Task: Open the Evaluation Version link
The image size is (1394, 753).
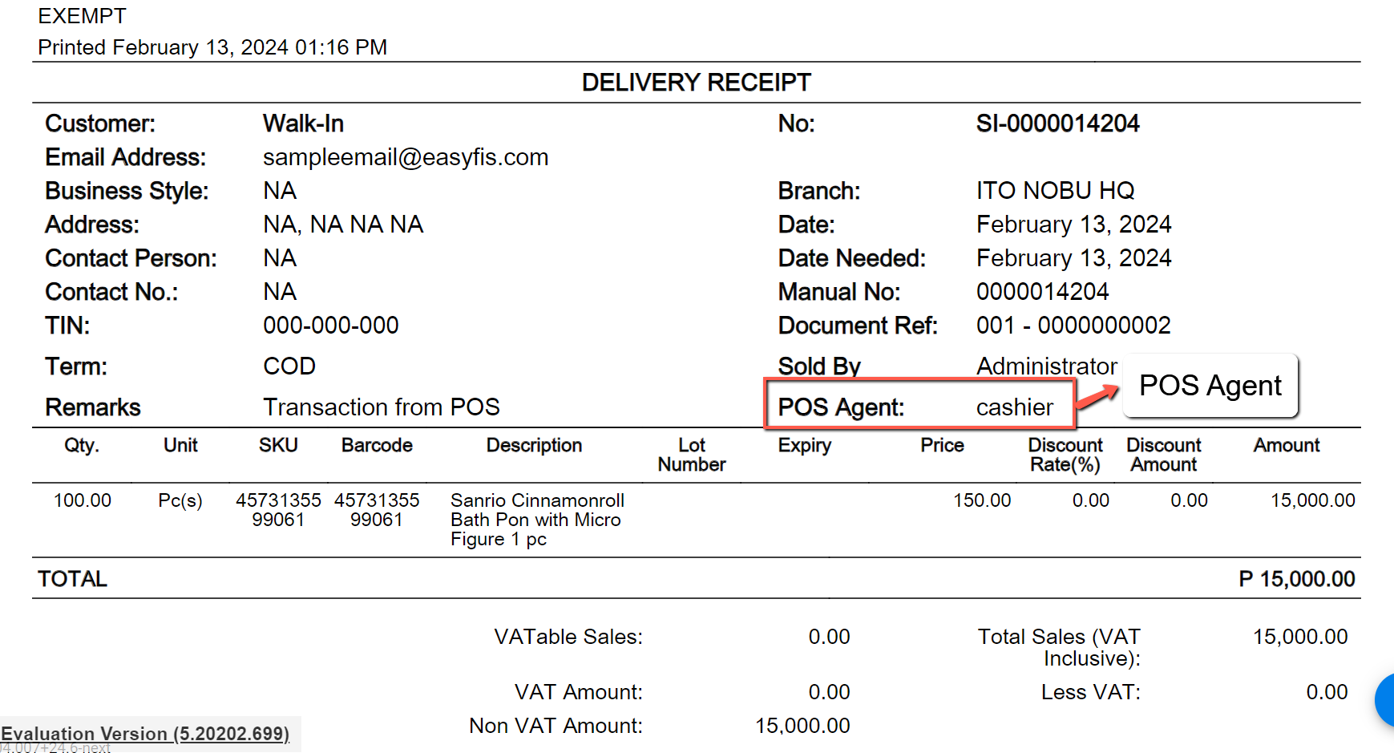Action: click(x=145, y=734)
